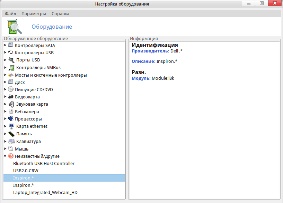283x203 pixels.
Task: Select the Контроллеры SMBus label
Action: [38, 67]
